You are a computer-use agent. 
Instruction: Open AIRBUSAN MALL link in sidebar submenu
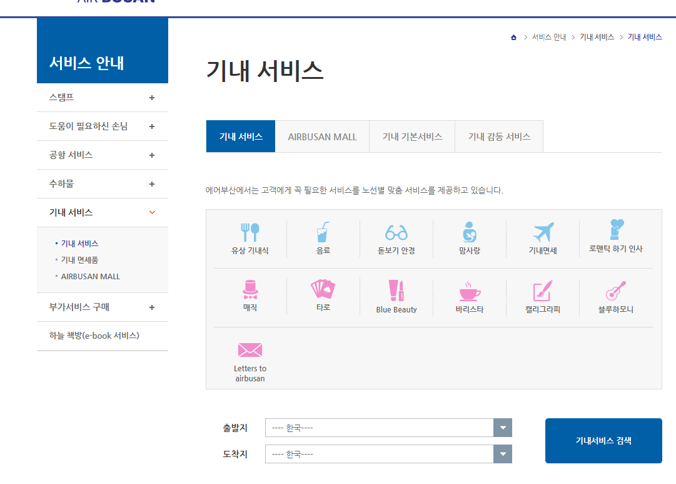click(x=91, y=276)
